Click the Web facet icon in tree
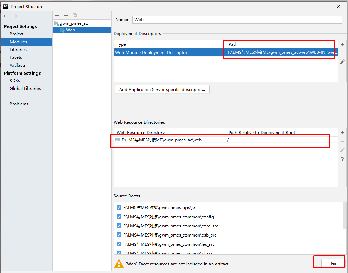This screenshot has height=273, width=348. click(63, 30)
